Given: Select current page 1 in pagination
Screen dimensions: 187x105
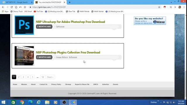Looking at the screenshot, I should 14,77.
